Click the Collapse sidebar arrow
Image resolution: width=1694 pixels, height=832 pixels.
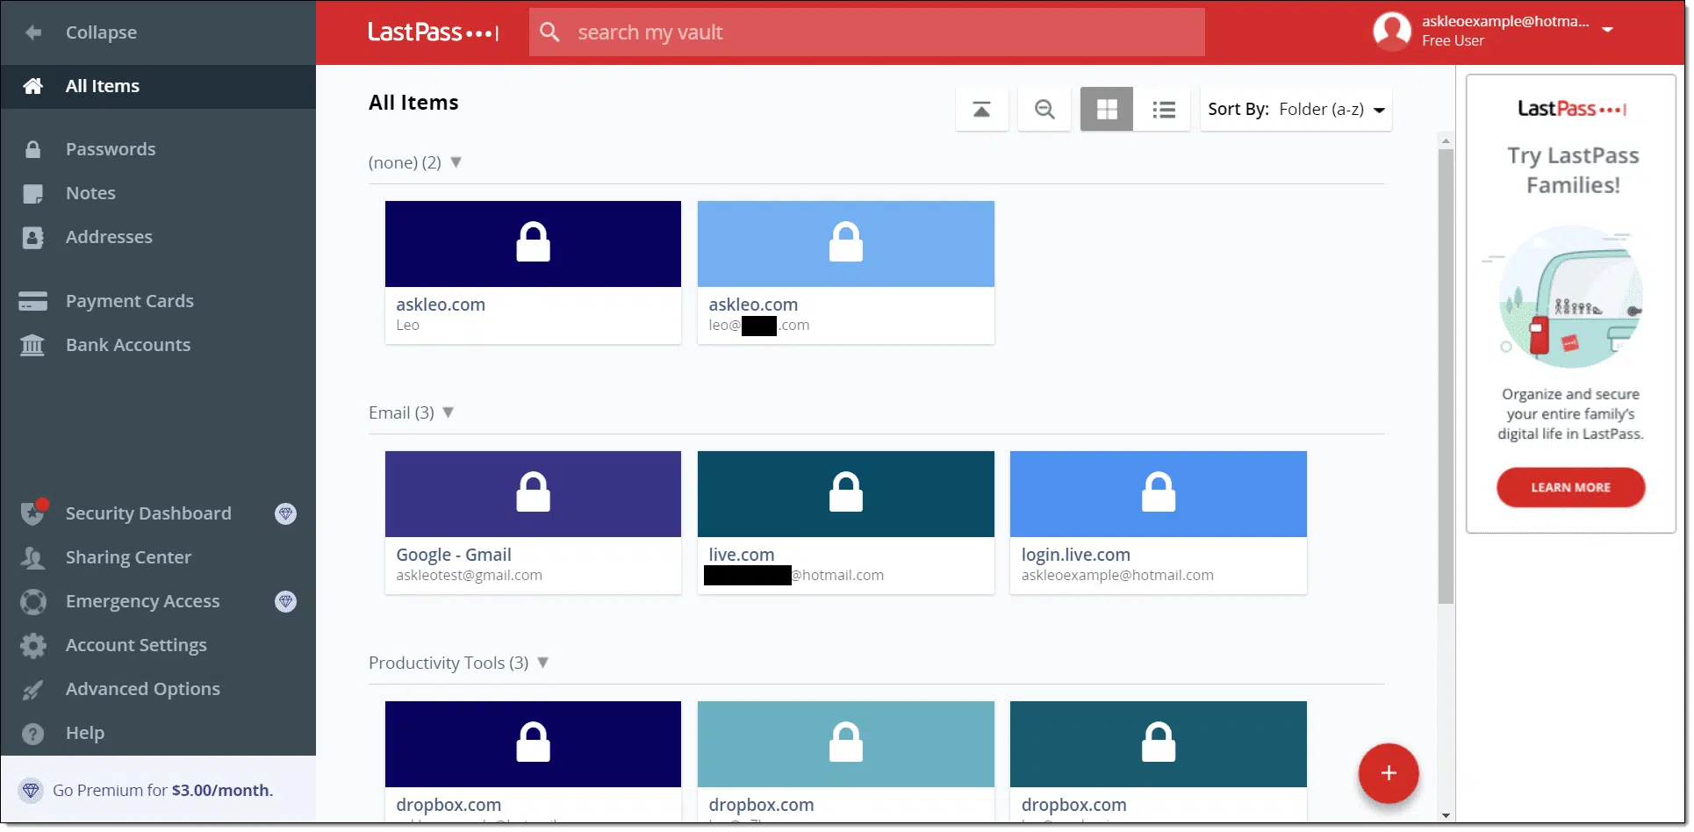[x=33, y=32]
